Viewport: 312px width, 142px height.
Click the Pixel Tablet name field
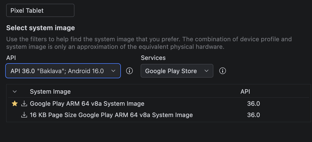[x=40, y=10]
